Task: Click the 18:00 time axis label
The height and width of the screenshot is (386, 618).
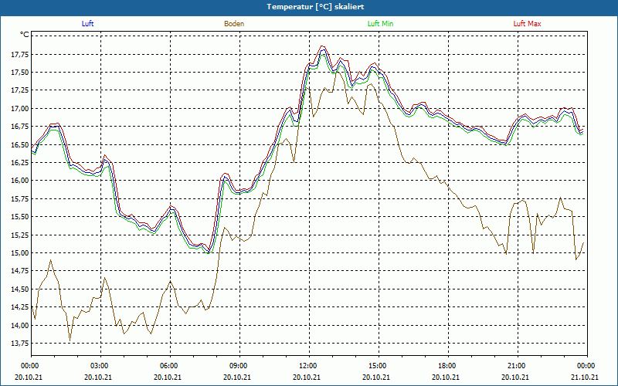Action: click(447, 366)
